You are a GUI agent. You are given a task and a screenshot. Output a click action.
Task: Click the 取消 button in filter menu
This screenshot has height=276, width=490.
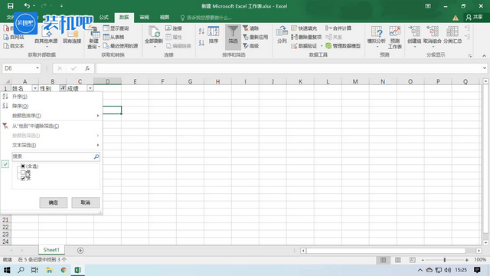[86, 202]
